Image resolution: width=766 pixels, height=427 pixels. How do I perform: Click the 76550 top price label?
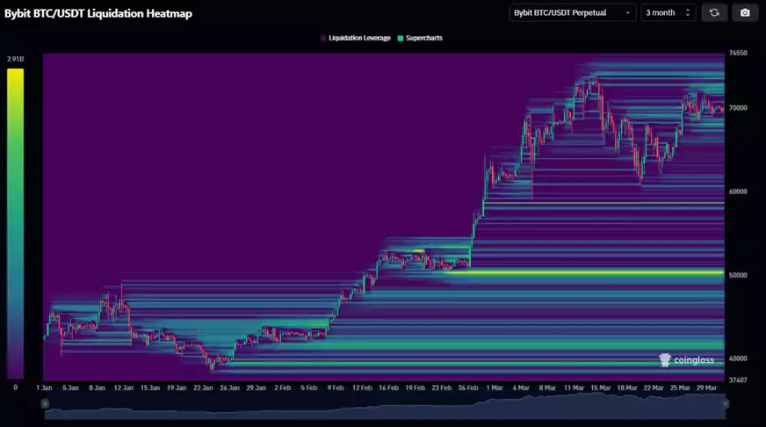pos(738,53)
